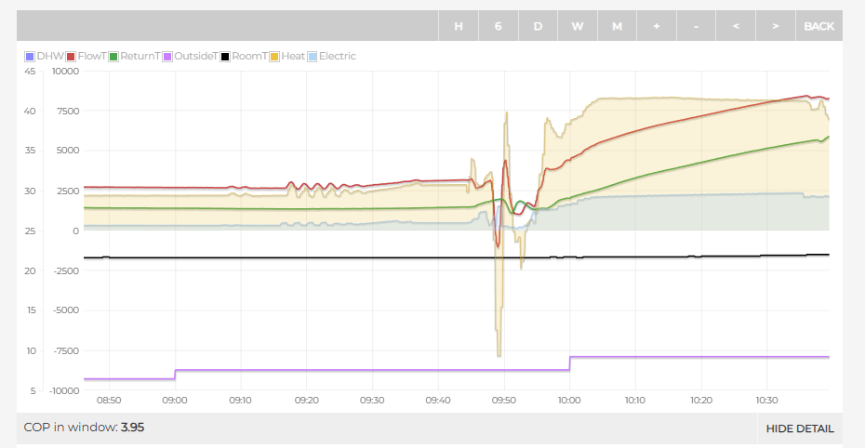The width and height of the screenshot is (865, 448).
Task: Click the heat spike near 09:50
Action: pos(506,114)
